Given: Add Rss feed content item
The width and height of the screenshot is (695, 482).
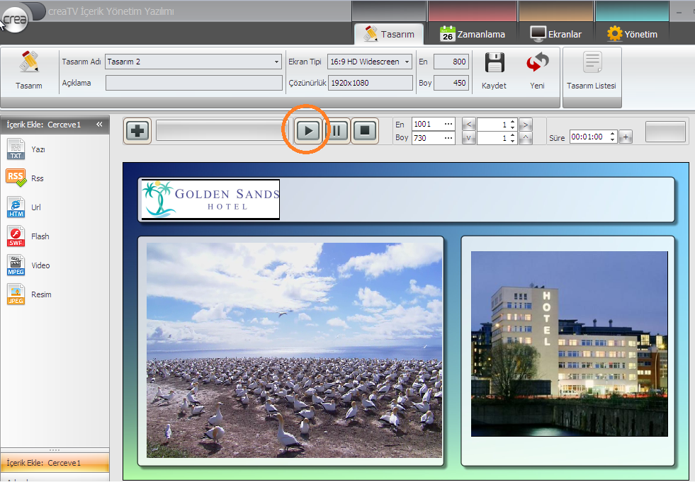Looking at the screenshot, I should 16,178.
